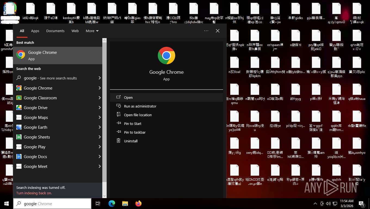Choose Pin to taskbar
Screen dimensions: 370x209
pyautogui.click(x=166, y=132)
